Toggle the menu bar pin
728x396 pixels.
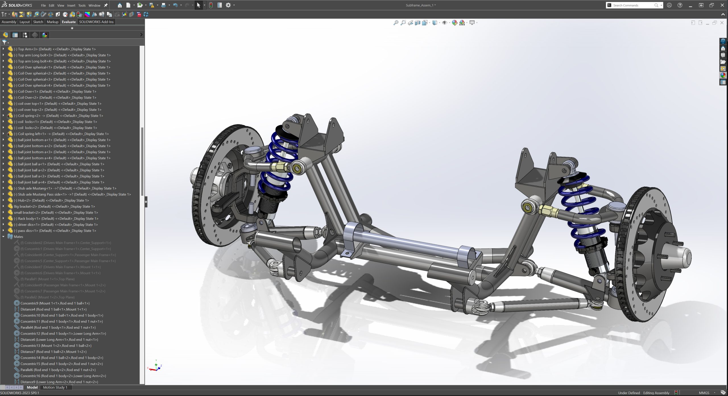pos(106,5)
